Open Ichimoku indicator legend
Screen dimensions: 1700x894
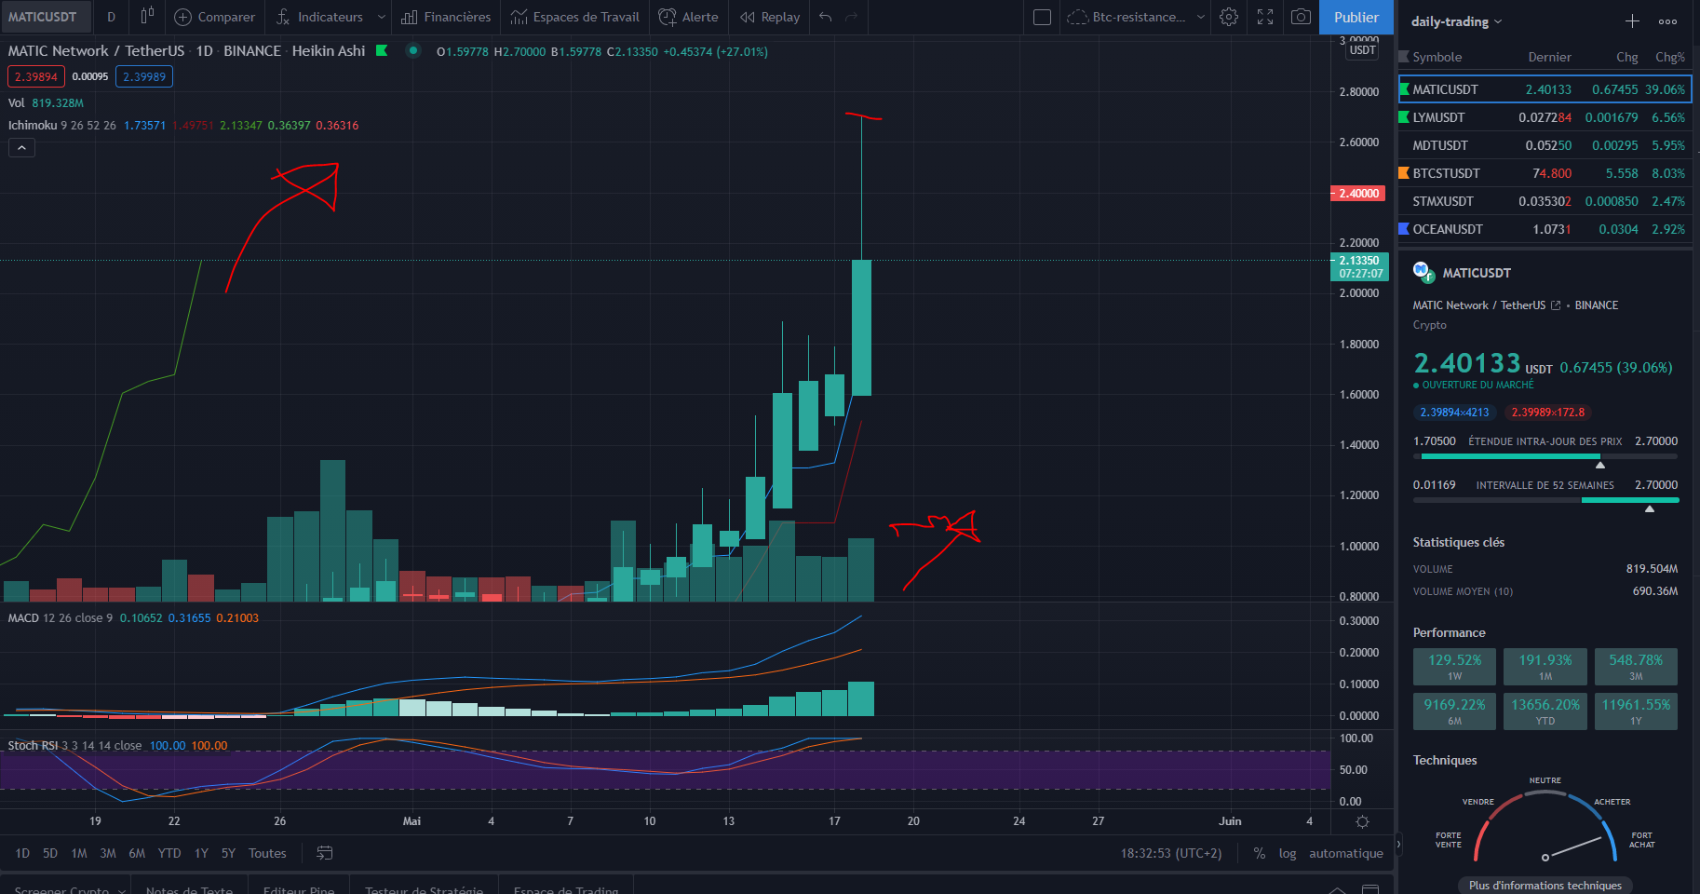click(x=33, y=125)
